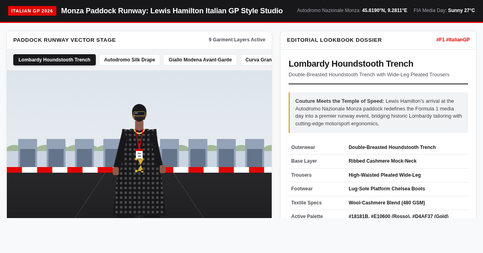Click the #F1 #ItalianGP hashtag label
The height and width of the screenshot is (253, 483).
pyautogui.click(x=453, y=40)
